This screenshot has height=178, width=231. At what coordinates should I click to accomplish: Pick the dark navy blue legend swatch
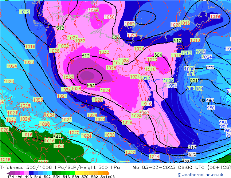[x=31, y=173]
